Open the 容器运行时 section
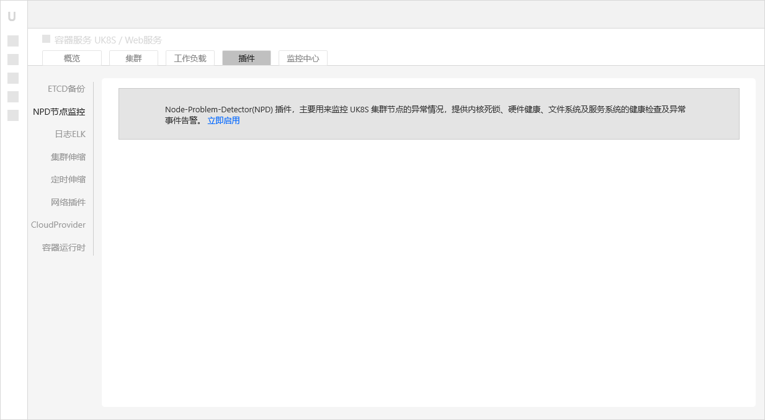 [64, 248]
